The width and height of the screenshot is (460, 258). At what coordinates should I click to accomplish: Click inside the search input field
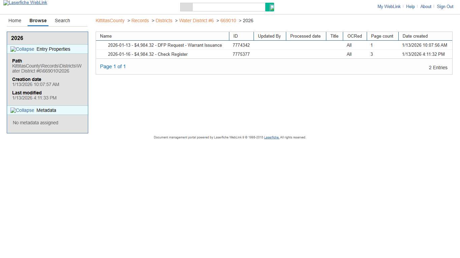[x=229, y=7]
